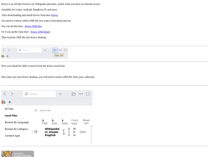209x157 pixels.
Task: Click the fullscreen icon in the Open file tooltip screenshot
Action: point(65,50)
